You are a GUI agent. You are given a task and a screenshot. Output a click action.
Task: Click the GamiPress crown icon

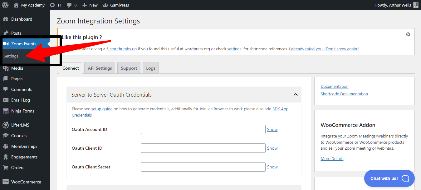click(x=105, y=5)
